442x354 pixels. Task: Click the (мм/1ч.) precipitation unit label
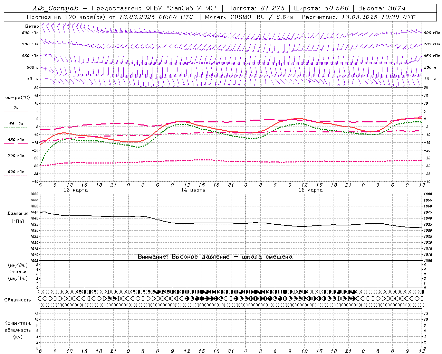(18, 278)
